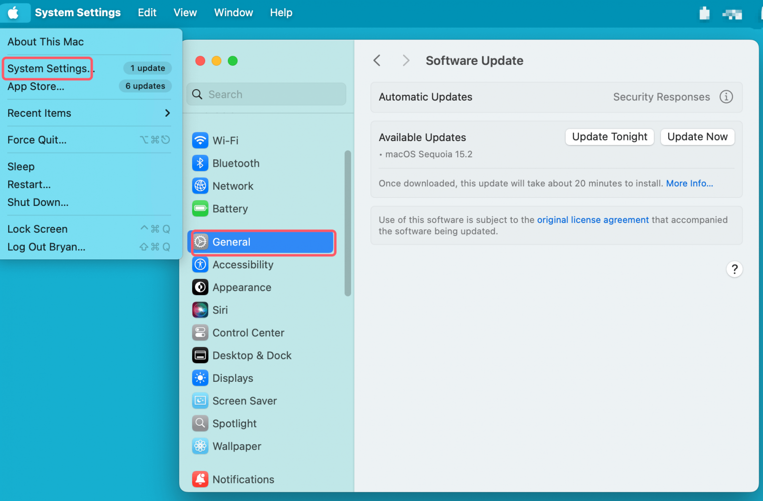Select Appearance in the sidebar
Viewport: 763px width, 501px height.
click(x=242, y=287)
